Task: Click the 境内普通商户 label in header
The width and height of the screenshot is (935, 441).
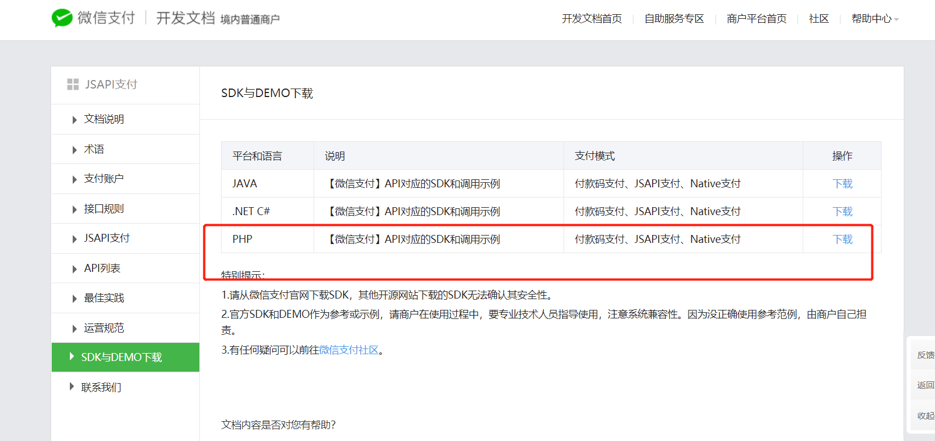Action: tap(250, 20)
